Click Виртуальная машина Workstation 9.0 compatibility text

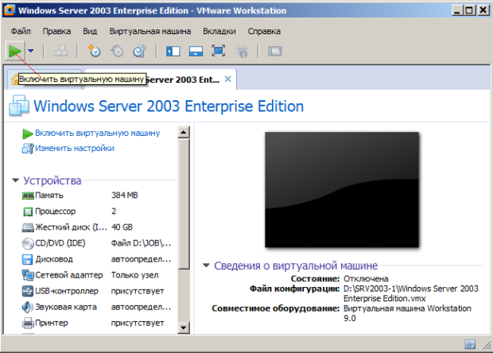[407, 313]
